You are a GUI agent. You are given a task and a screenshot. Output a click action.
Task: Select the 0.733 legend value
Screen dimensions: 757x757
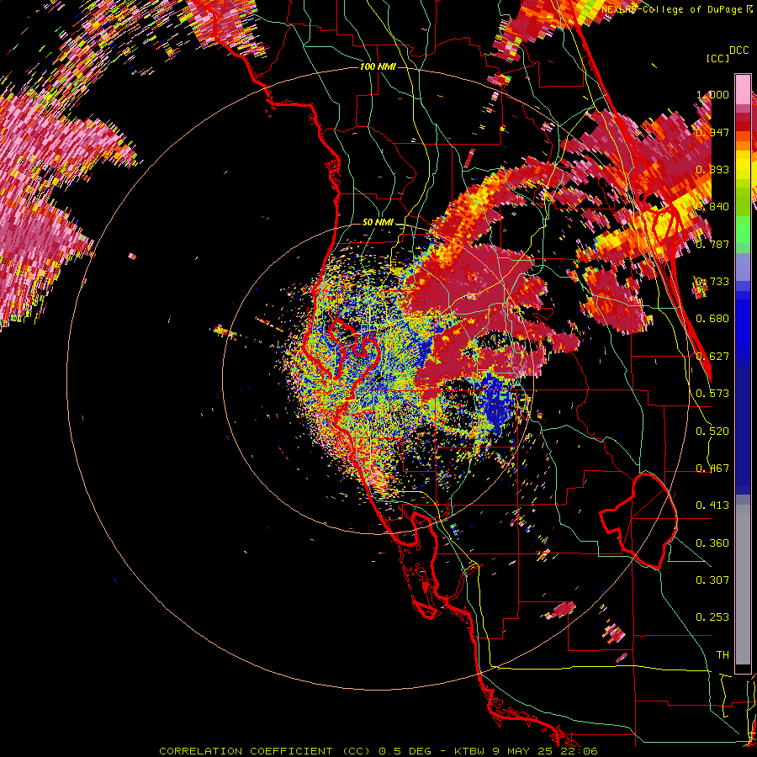pos(712,281)
